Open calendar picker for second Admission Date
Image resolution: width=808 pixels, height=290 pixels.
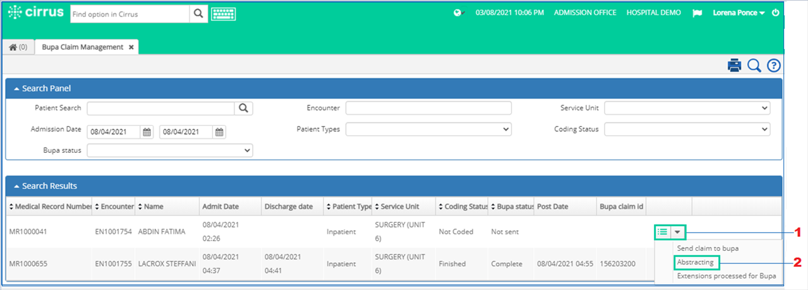tap(219, 132)
